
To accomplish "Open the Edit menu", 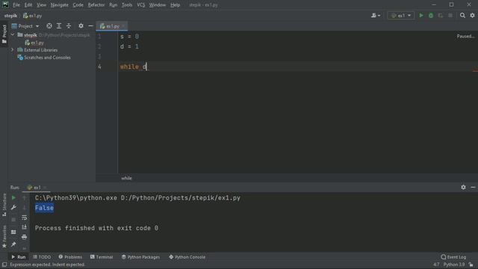I will pyautogui.click(x=28, y=5).
